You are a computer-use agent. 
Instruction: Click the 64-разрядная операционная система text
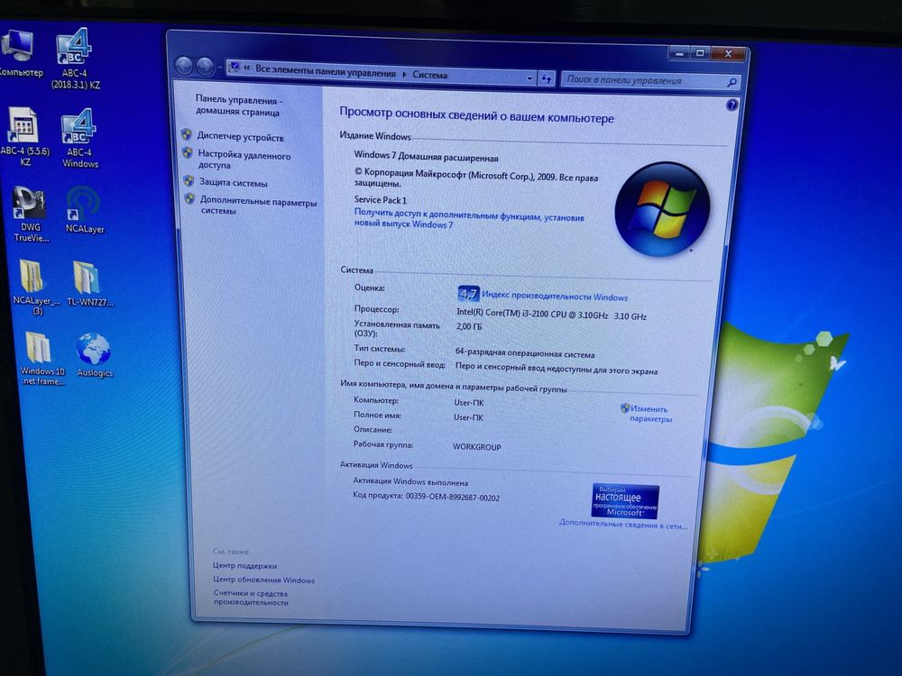click(x=525, y=353)
